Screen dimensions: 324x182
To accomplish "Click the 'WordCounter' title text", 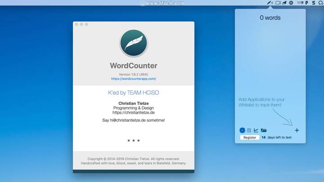I will [134, 66].
